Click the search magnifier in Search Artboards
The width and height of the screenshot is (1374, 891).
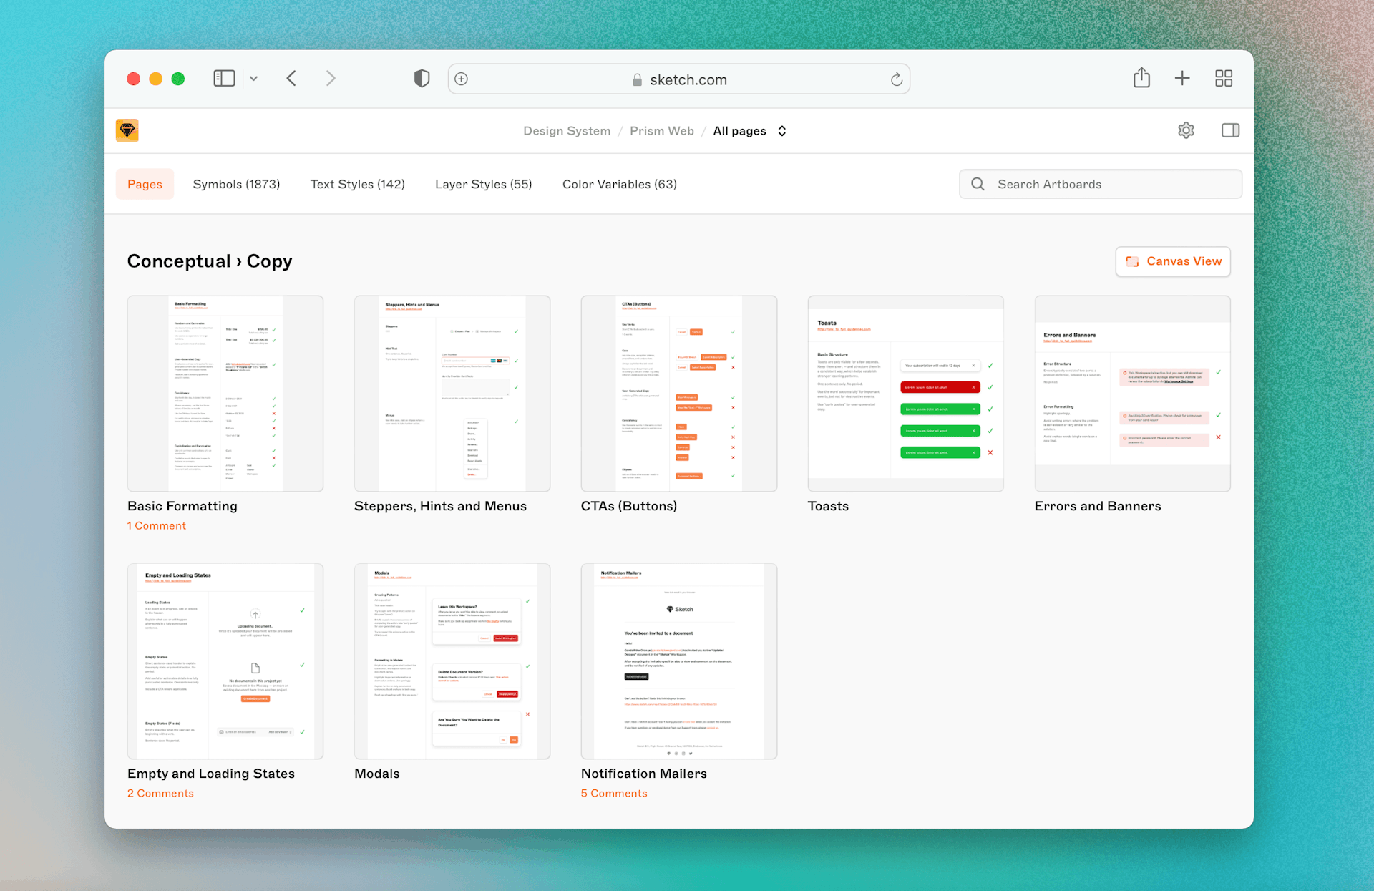[x=977, y=184]
